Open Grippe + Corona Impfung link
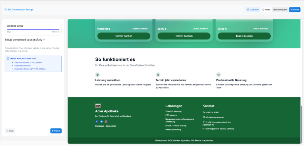 point(176,126)
